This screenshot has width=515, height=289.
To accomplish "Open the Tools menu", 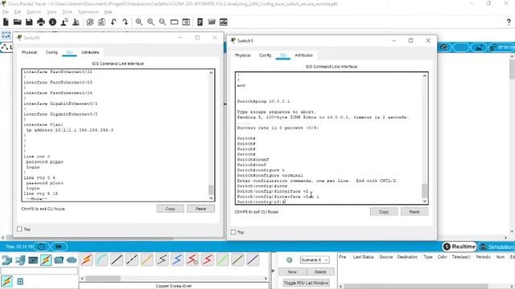I will pos(68,12).
